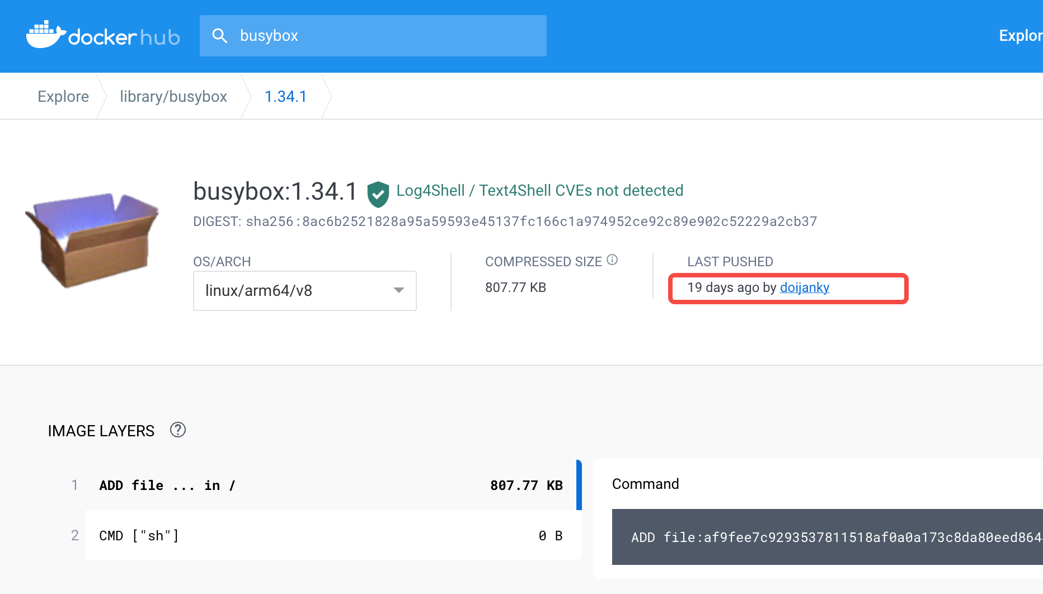Click the magnifier search icon
The image size is (1043, 594).
(x=220, y=35)
